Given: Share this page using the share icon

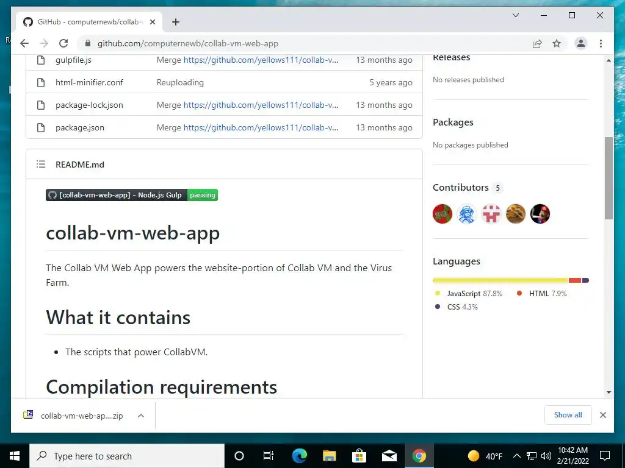Looking at the screenshot, I should coord(537,43).
